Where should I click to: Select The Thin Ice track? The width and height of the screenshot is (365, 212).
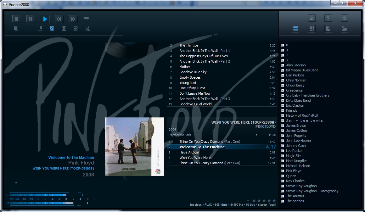pos(222,45)
